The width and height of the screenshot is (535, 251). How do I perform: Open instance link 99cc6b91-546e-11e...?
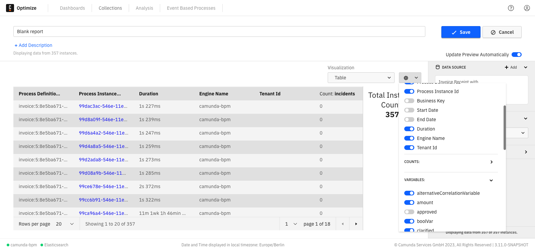pos(103,200)
